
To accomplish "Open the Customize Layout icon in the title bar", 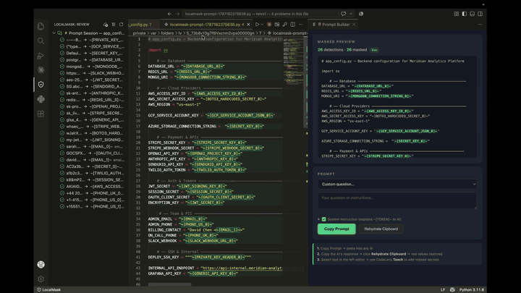I will pyautogui.click(x=456, y=14).
